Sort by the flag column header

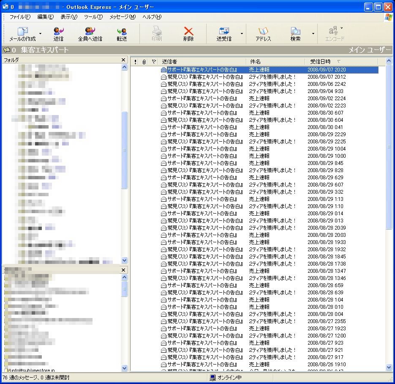(x=154, y=61)
